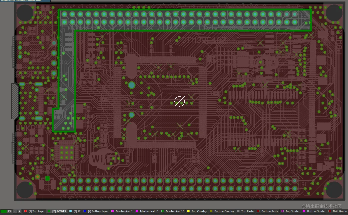Select the Mechanical 13 layer tab

[x=147, y=211]
